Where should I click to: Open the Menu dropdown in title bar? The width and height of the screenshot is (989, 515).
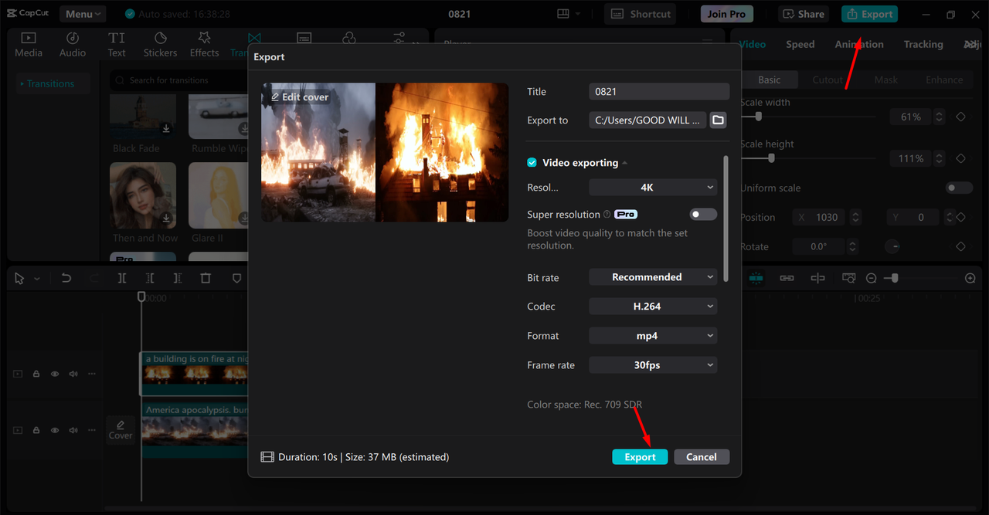coord(83,14)
